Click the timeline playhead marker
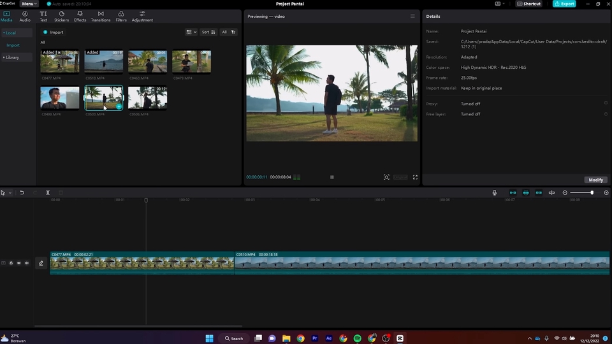Viewport: 612px width, 344px height. tap(146, 200)
